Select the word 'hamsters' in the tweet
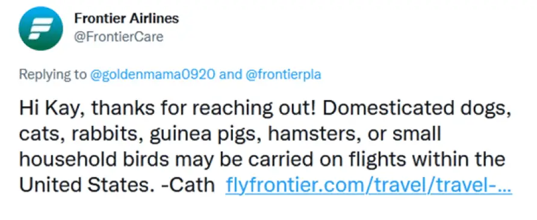Screen dimensions: 537x220 click(x=311, y=134)
